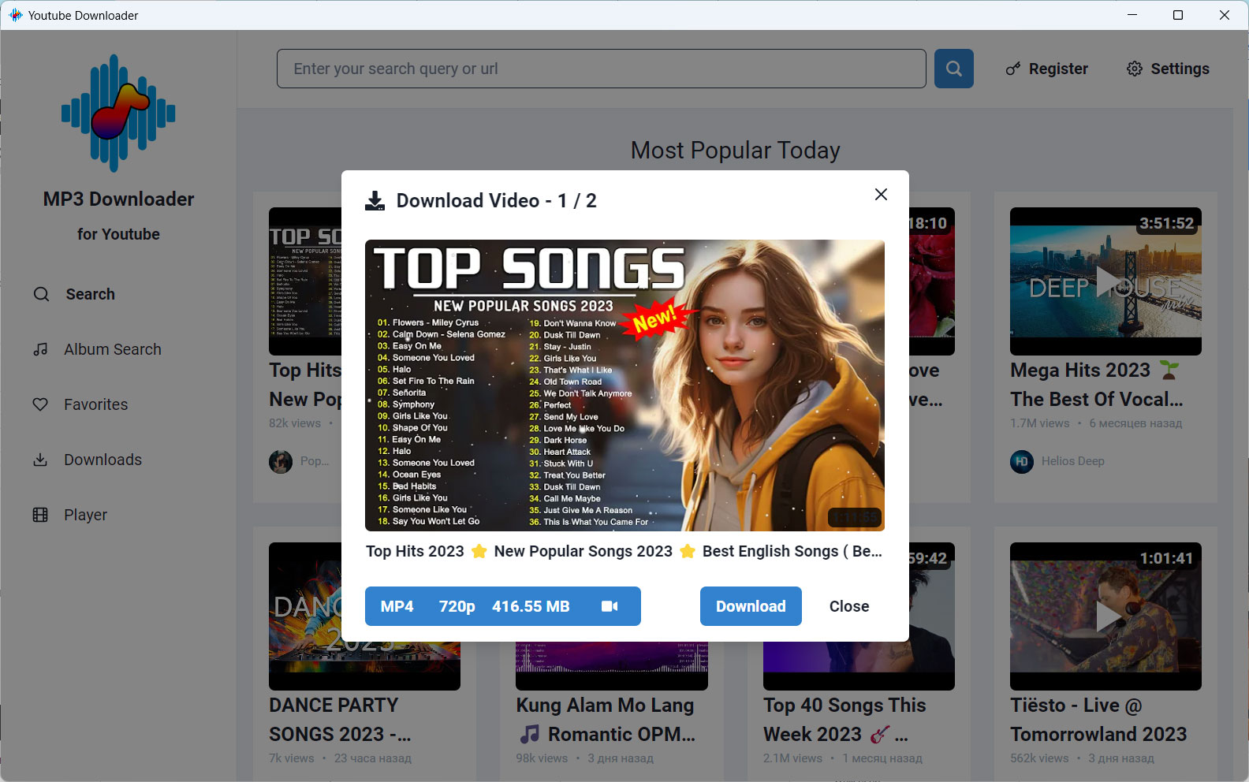Image resolution: width=1249 pixels, height=782 pixels.
Task: Click the Favorites heart icon
Action: tap(40, 404)
